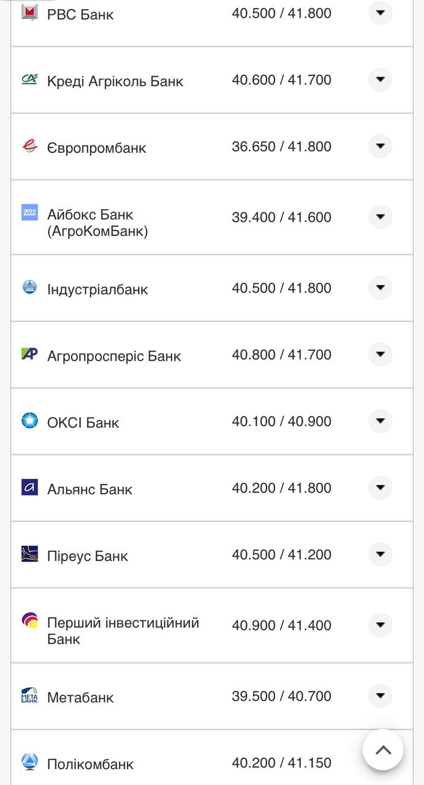
Task: Open the Айбокс Банк dropdown arrow
Action: pos(380,216)
